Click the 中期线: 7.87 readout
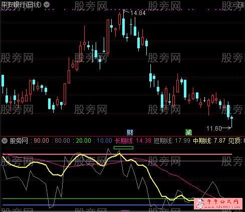 point(209,141)
